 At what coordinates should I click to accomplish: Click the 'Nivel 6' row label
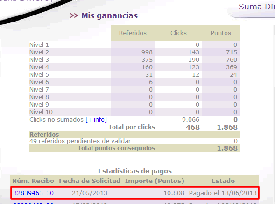coord(39,82)
